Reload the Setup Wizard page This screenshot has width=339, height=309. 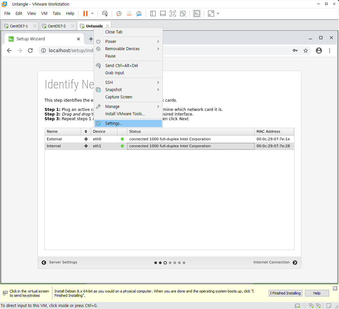[x=30, y=51]
